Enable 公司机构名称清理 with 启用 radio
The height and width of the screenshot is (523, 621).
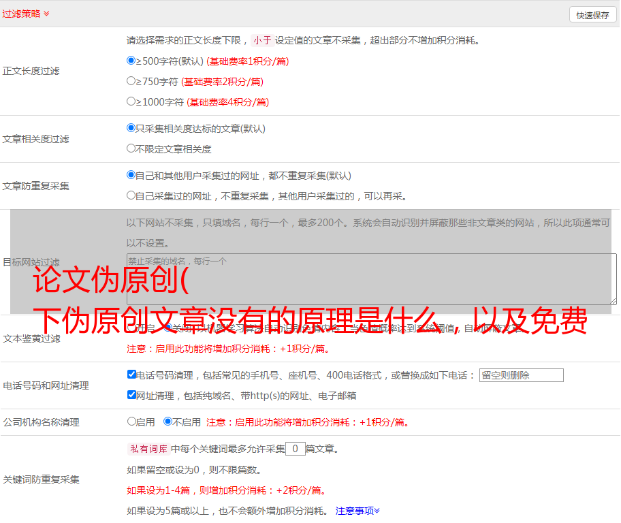pos(131,422)
